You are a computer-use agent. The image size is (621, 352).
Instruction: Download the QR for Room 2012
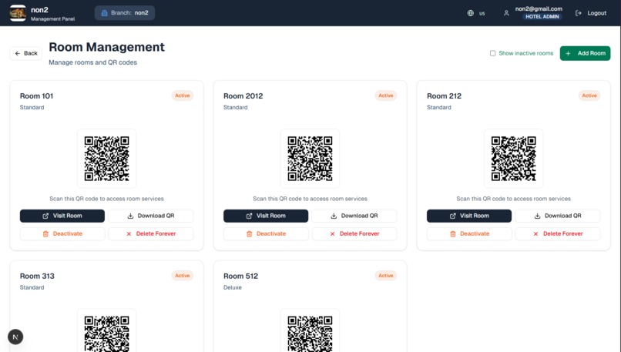[354, 216]
